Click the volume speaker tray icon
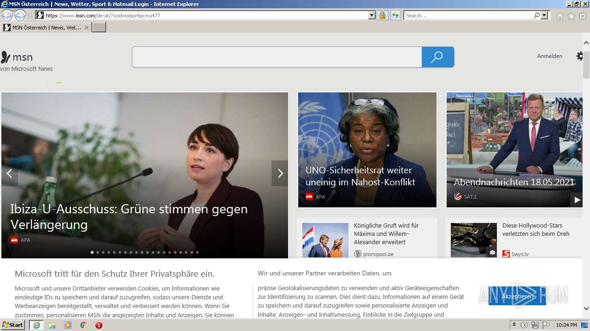The image size is (590, 331). (524, 325)
